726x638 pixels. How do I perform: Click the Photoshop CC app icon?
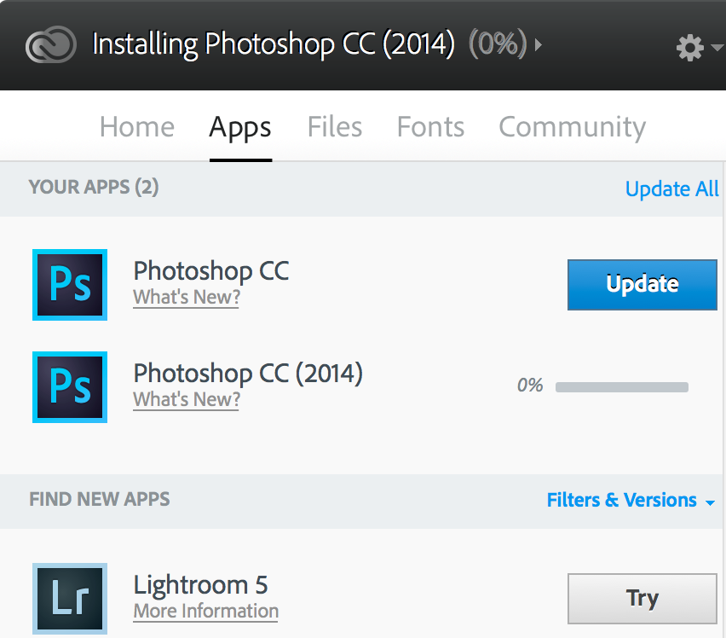(x=70, y=285)
